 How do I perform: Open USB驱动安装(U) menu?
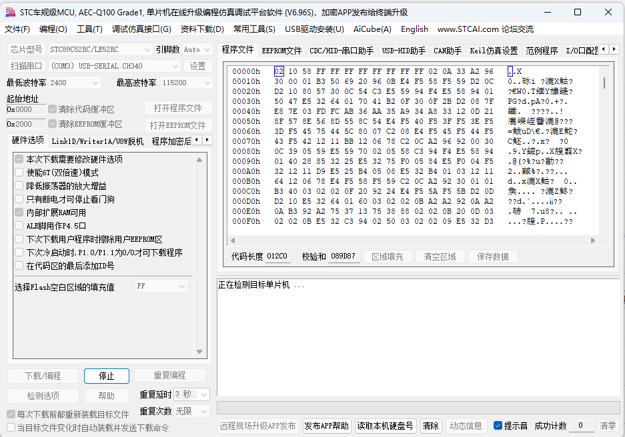point(314,29)
